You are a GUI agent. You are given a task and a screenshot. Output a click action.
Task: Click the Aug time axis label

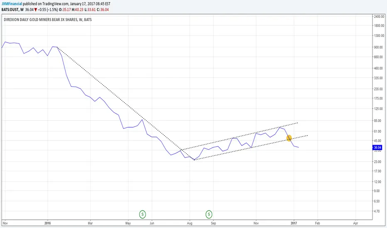pyautogui.click(x=189, y=223)
